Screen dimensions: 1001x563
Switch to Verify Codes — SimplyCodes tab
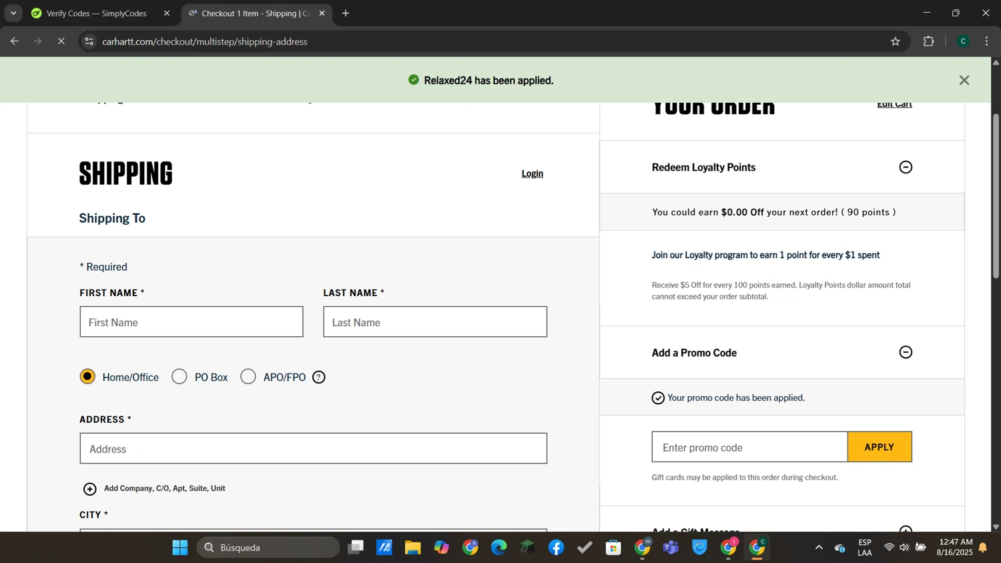[97, 13]
